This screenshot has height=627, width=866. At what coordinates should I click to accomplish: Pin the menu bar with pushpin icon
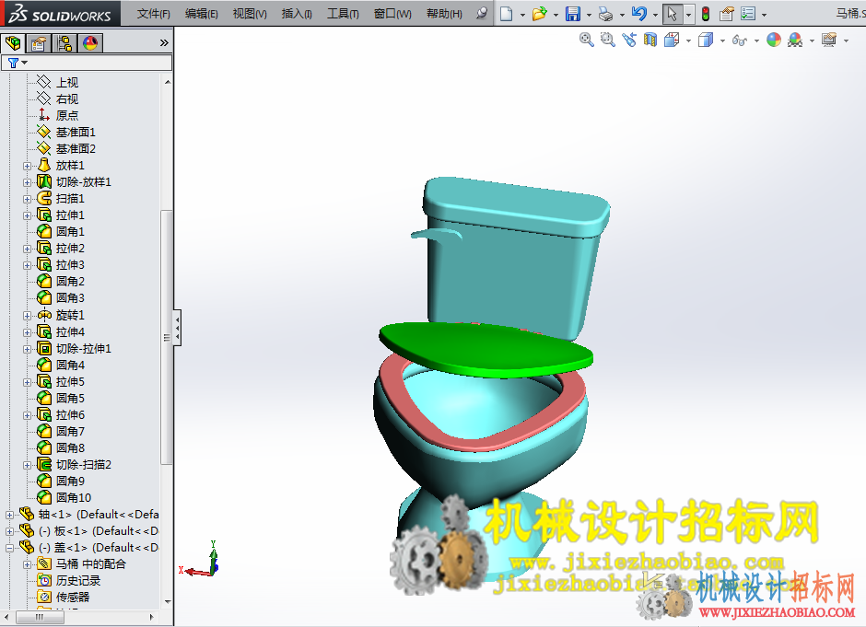pyautogui.click(x=482, y=13)
